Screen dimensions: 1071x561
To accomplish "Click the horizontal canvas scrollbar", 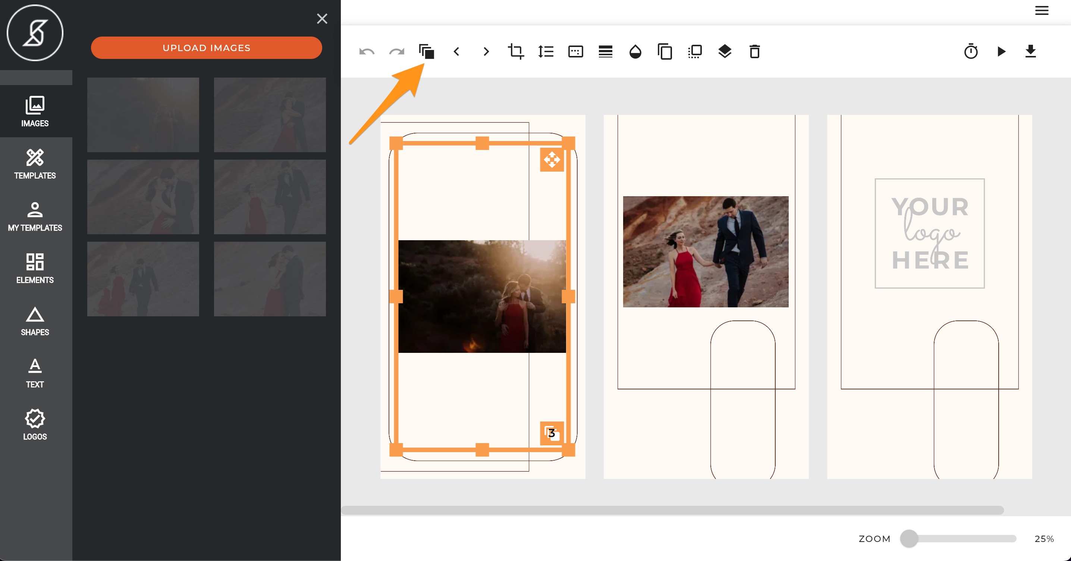I will pyautogui.click(x=672, y=510).
